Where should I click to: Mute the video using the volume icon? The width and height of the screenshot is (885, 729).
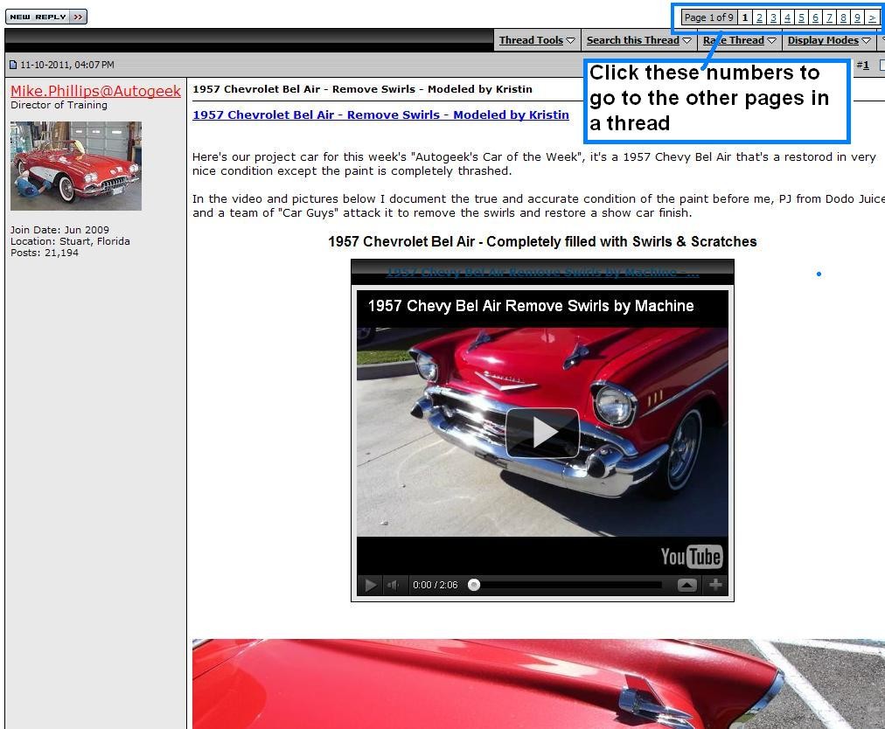[x=393, y=585]
